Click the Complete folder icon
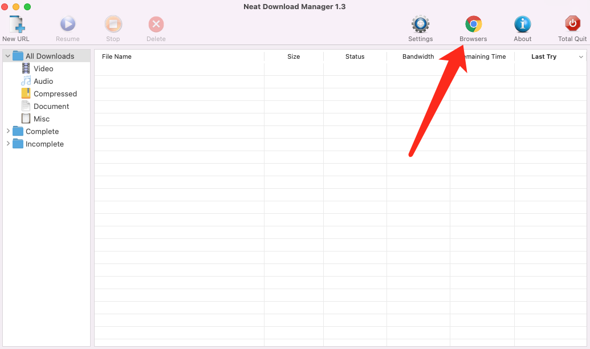590x349 pixels. [18, 131]
